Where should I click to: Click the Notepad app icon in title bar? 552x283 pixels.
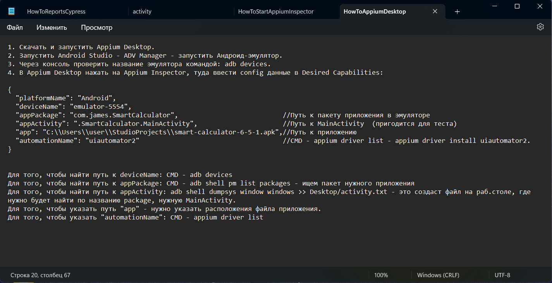[x=12, y=11]
